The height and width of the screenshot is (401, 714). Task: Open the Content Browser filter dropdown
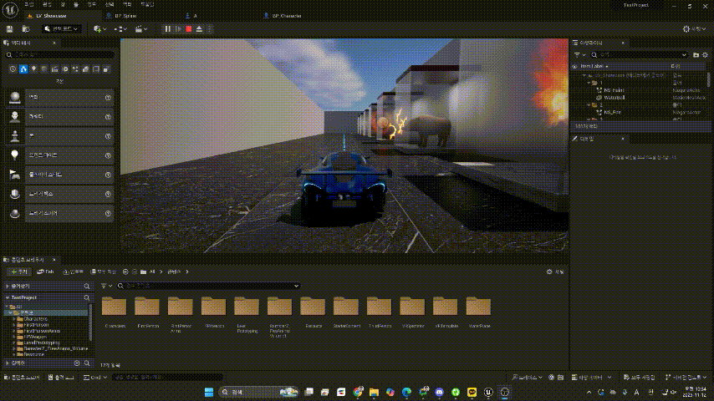[106, 286]
